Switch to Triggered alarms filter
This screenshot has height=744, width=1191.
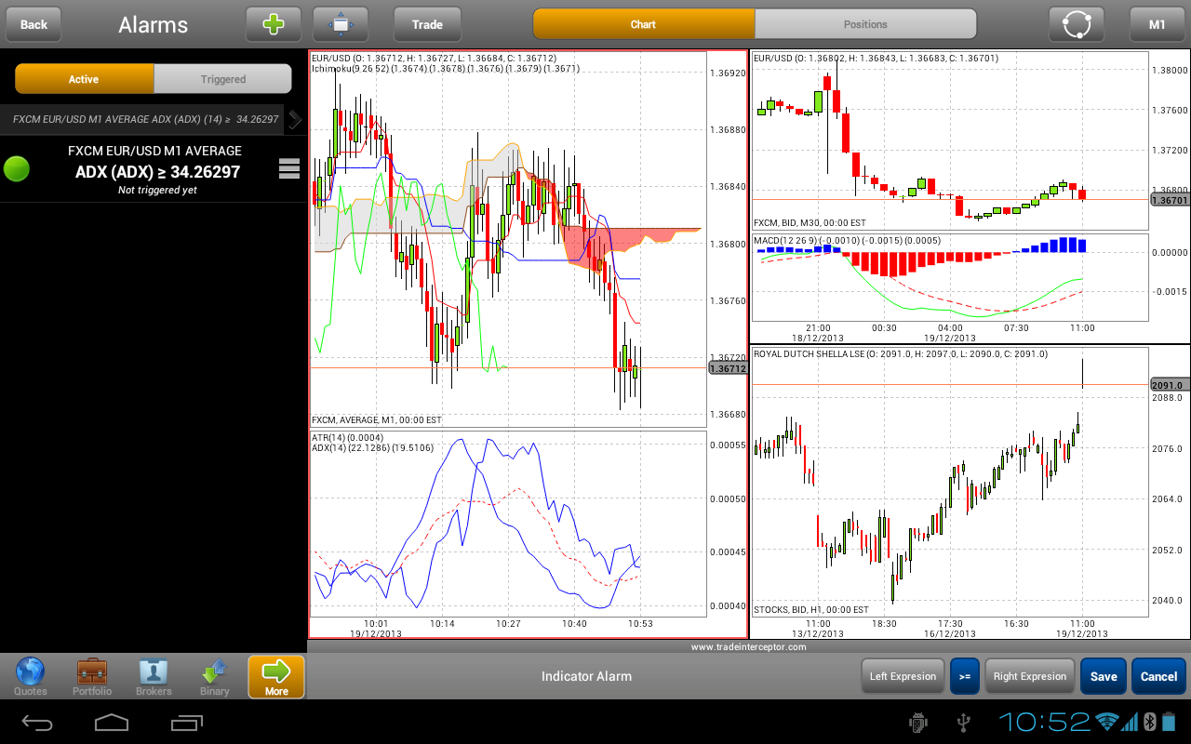point(223,79)
